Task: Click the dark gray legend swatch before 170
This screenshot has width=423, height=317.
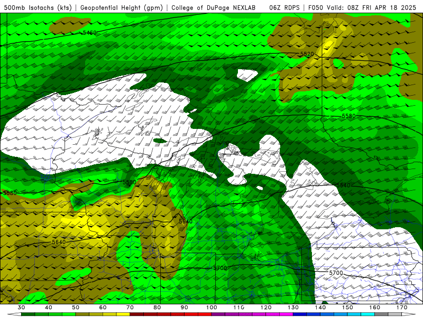Action: [382, 314]
